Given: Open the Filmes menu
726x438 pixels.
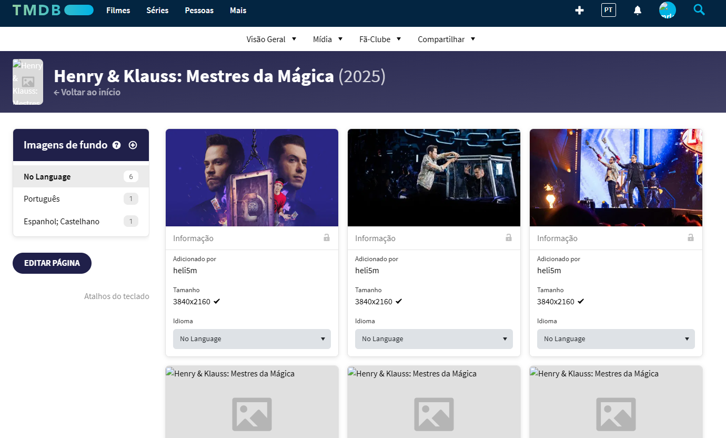Looking at the screenshot, I should point(118,11).
